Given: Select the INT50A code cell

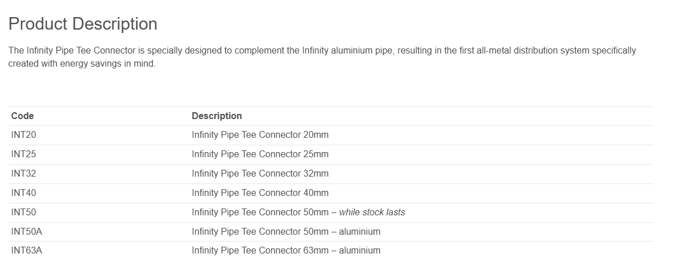Looking at the screenshot, I should point(26,231).
